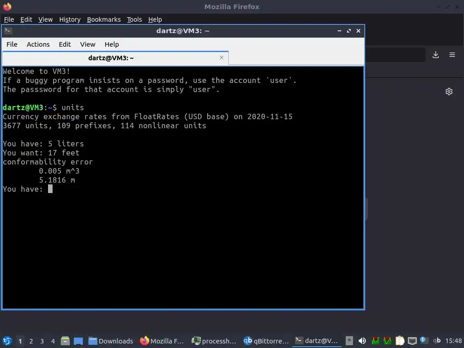Click the 'Welcome to VM3!' line
The height and width of the screenshot is (348, 464).
[36, 71]
